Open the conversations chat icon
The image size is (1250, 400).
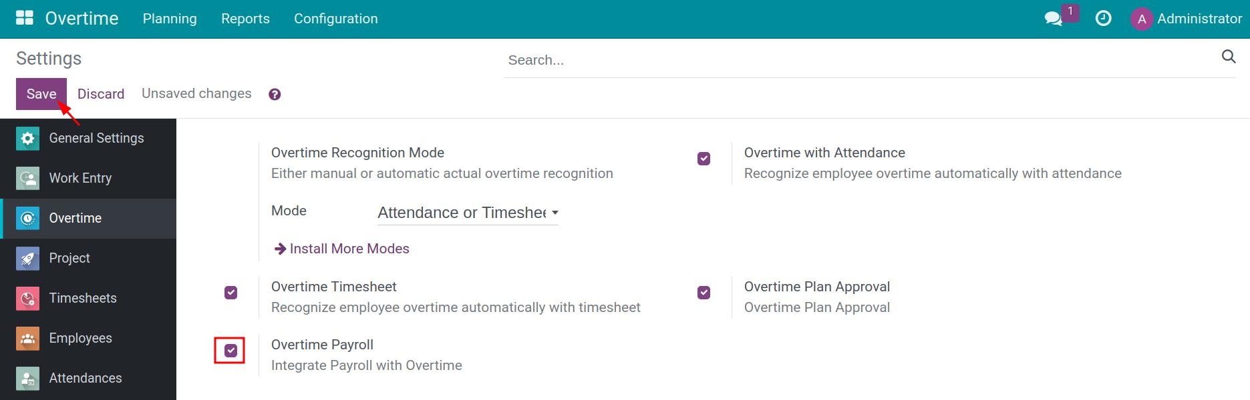click(x=1054, y=19)
